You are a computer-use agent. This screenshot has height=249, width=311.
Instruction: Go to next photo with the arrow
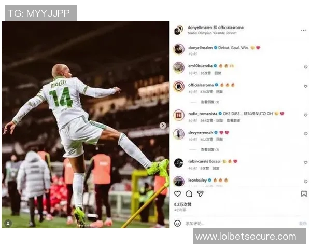(x=163, y=126)
